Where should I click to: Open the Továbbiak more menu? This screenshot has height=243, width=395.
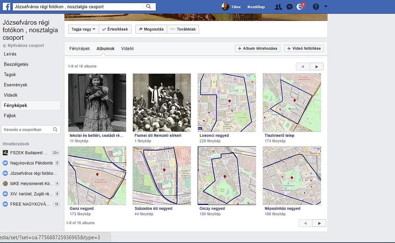(183, 29)
